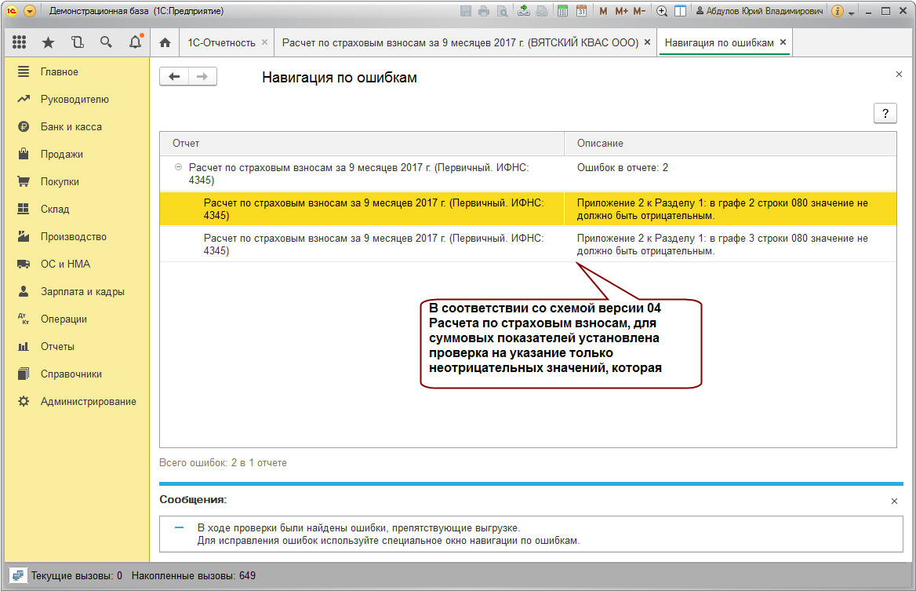
Task: Open service tools dropdown next to info icon
Action: 852,13
